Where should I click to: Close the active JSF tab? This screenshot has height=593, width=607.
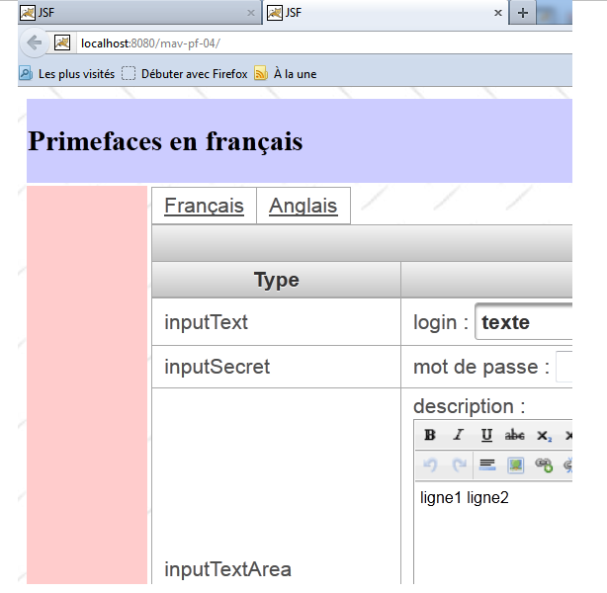498,13
